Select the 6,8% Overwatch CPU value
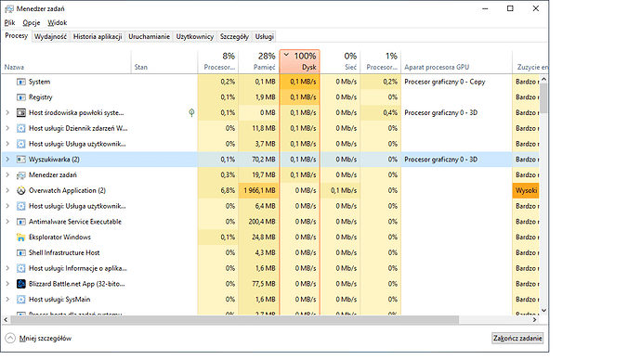 point(218,190)
